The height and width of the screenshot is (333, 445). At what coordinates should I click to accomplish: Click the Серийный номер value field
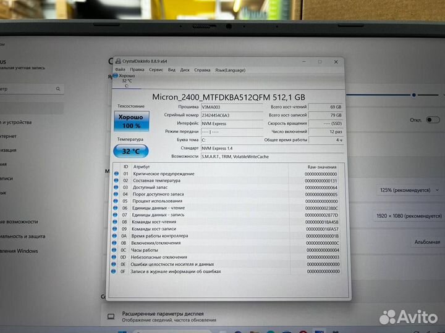(x=232, y=115)
